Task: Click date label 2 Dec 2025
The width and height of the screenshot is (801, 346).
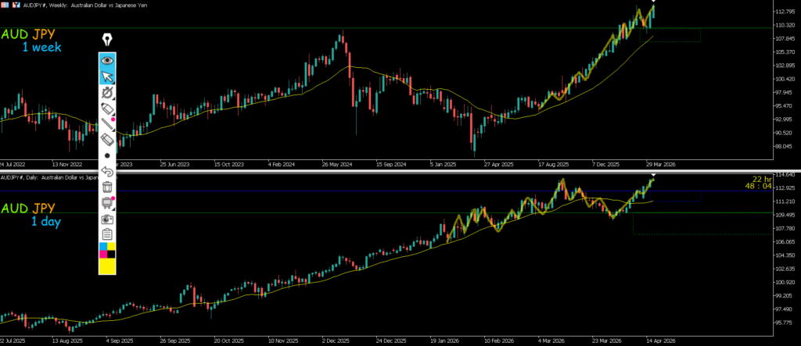Action: click(x=336, y=340)
